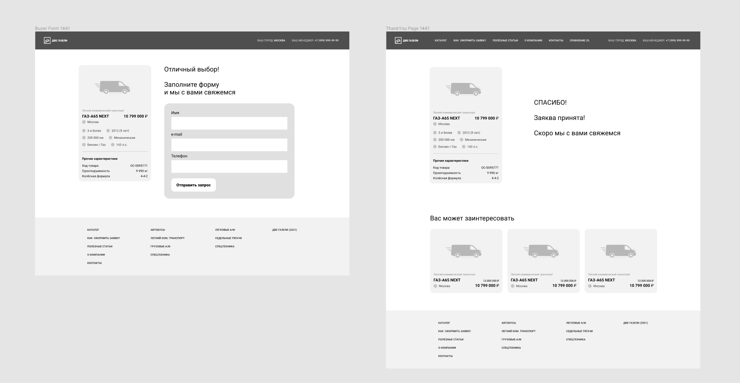Click Две Газели (2021) in Buyer Form footer

(x=285, y=230)
